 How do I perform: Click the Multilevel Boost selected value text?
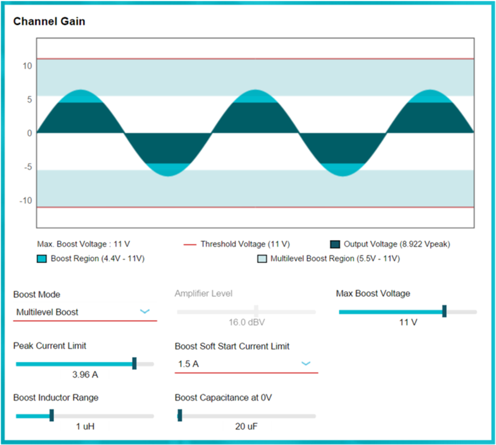[47, 312]
